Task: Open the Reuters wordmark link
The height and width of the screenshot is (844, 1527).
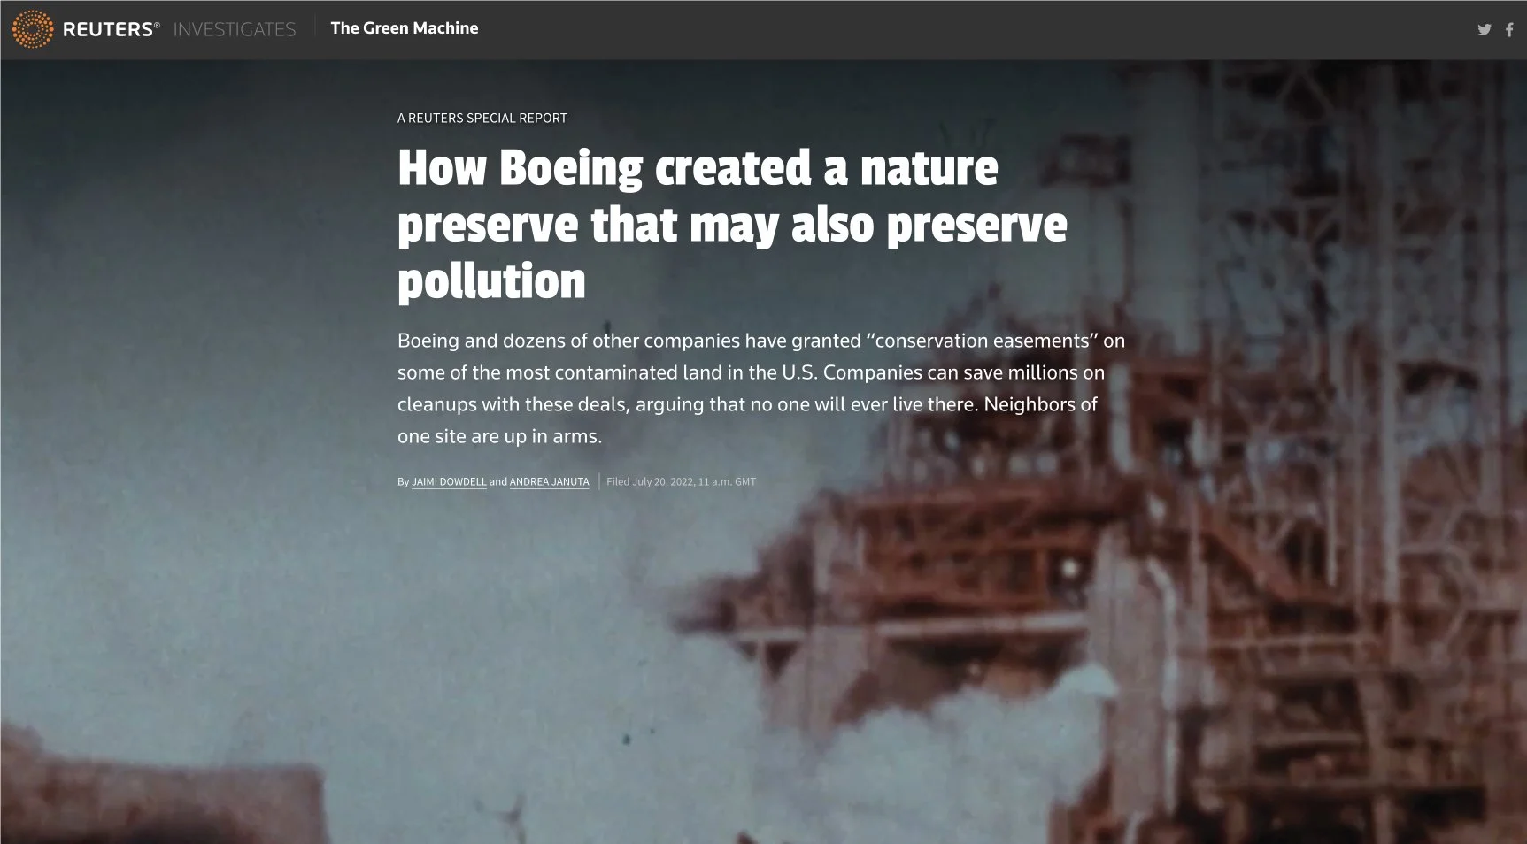Action: pos(112,29)
